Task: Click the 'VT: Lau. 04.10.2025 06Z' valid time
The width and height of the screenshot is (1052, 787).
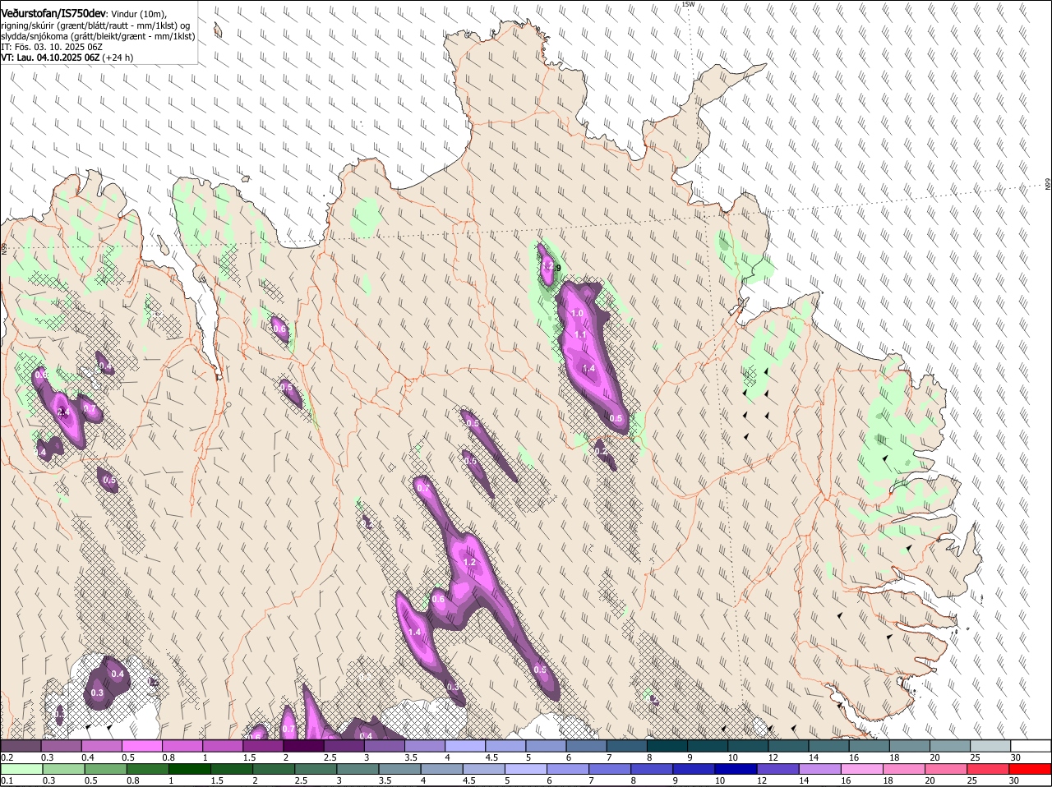Action: click(50, 58)
